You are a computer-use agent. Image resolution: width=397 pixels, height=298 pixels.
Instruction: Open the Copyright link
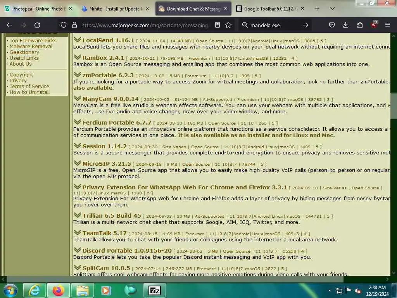point(21,75)
